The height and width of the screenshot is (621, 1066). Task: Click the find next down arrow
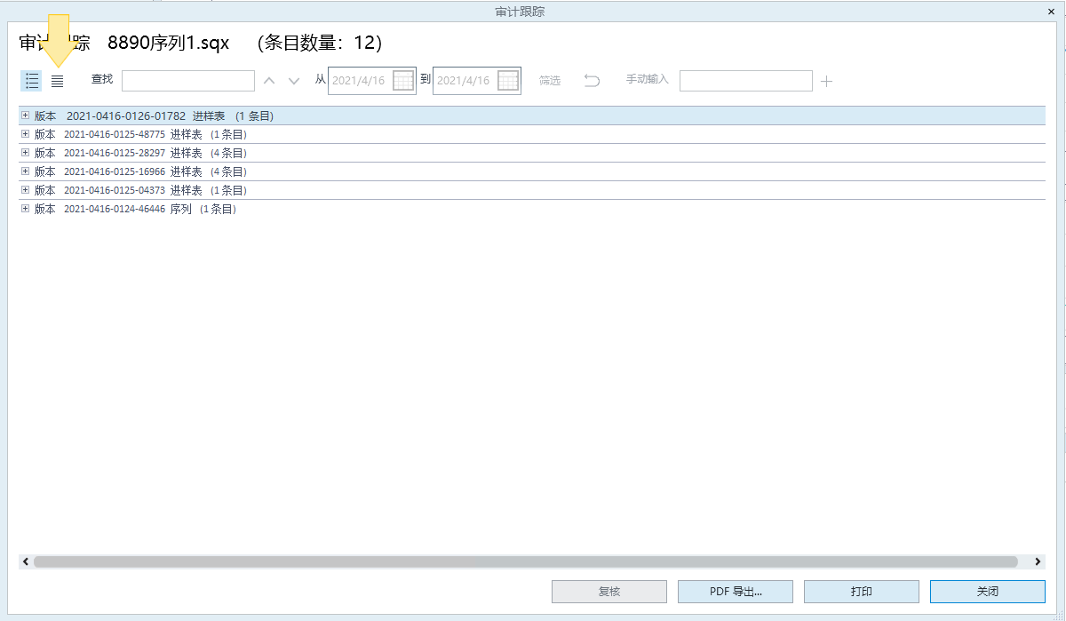click(x=294, y=81)
